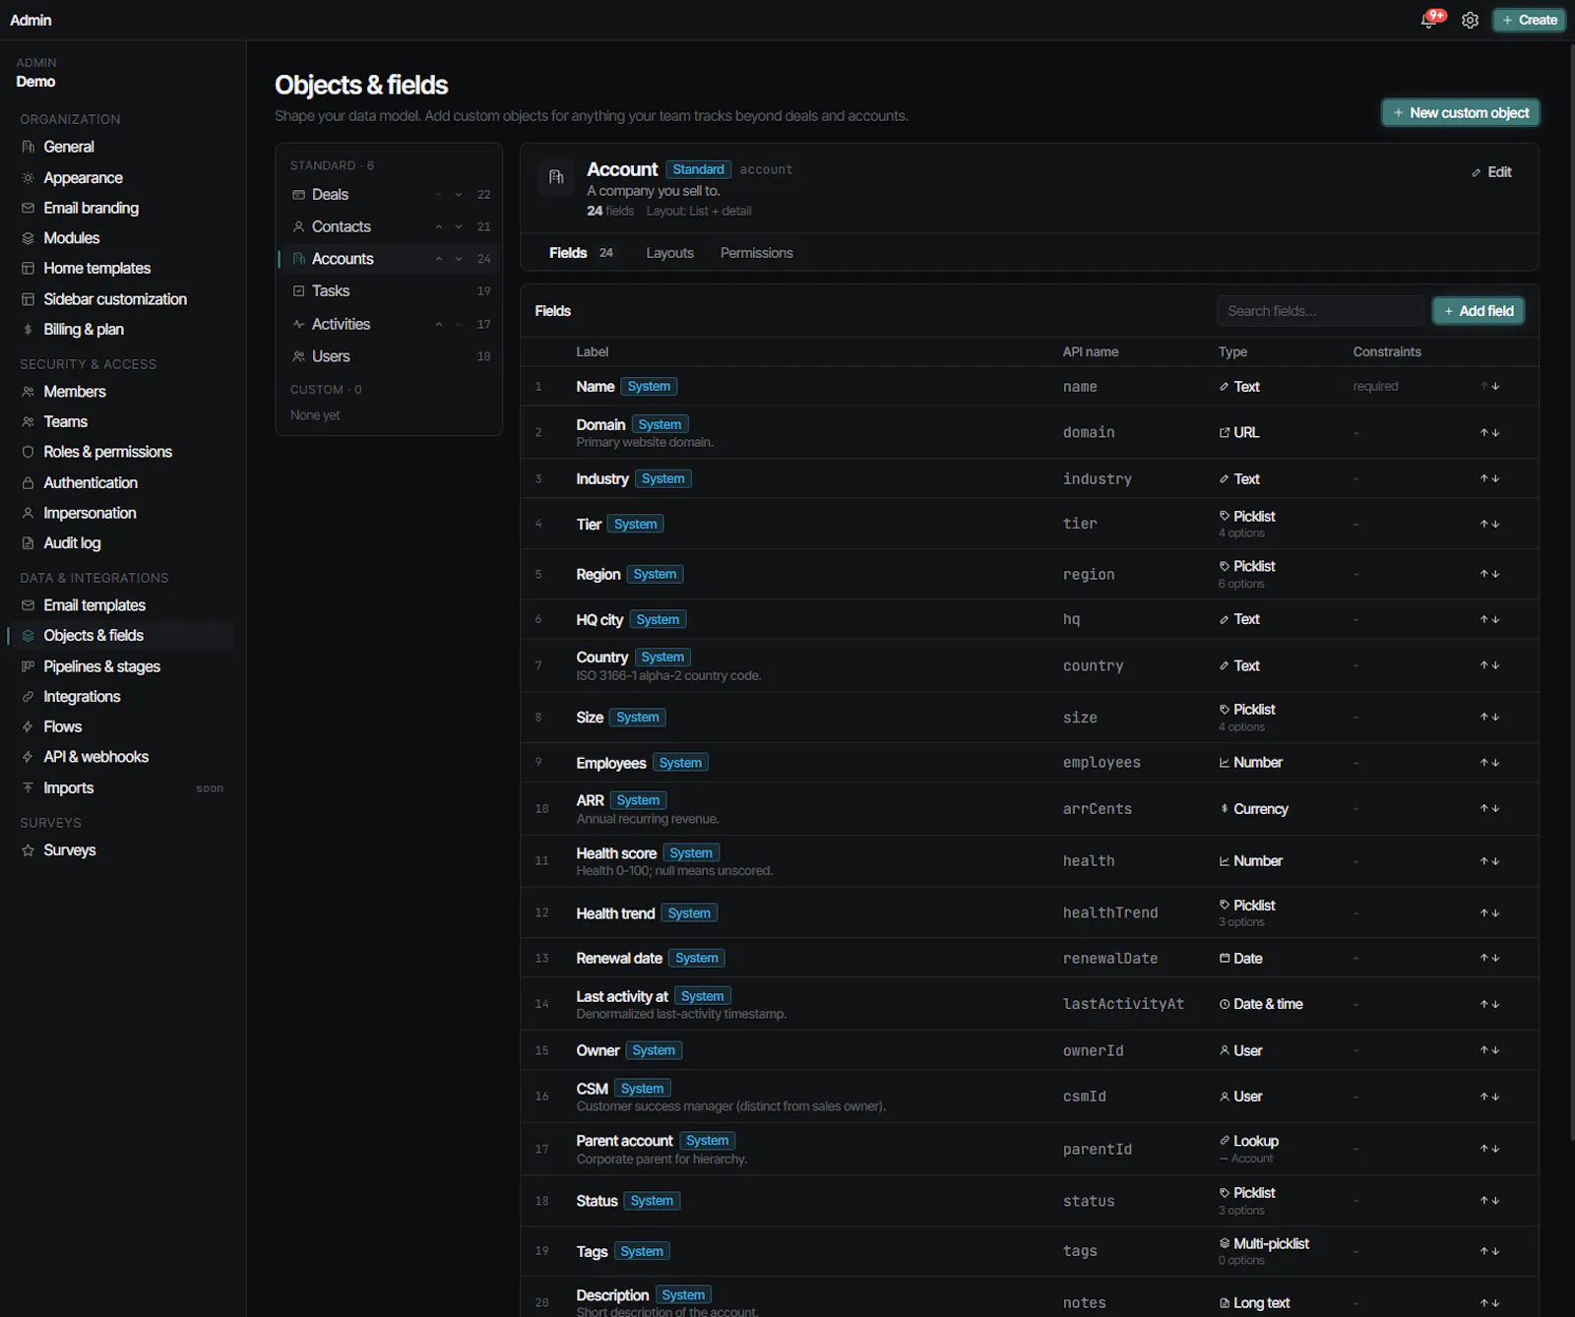
Task: Open the notifications bell icon
Action: pos(1428,21)
